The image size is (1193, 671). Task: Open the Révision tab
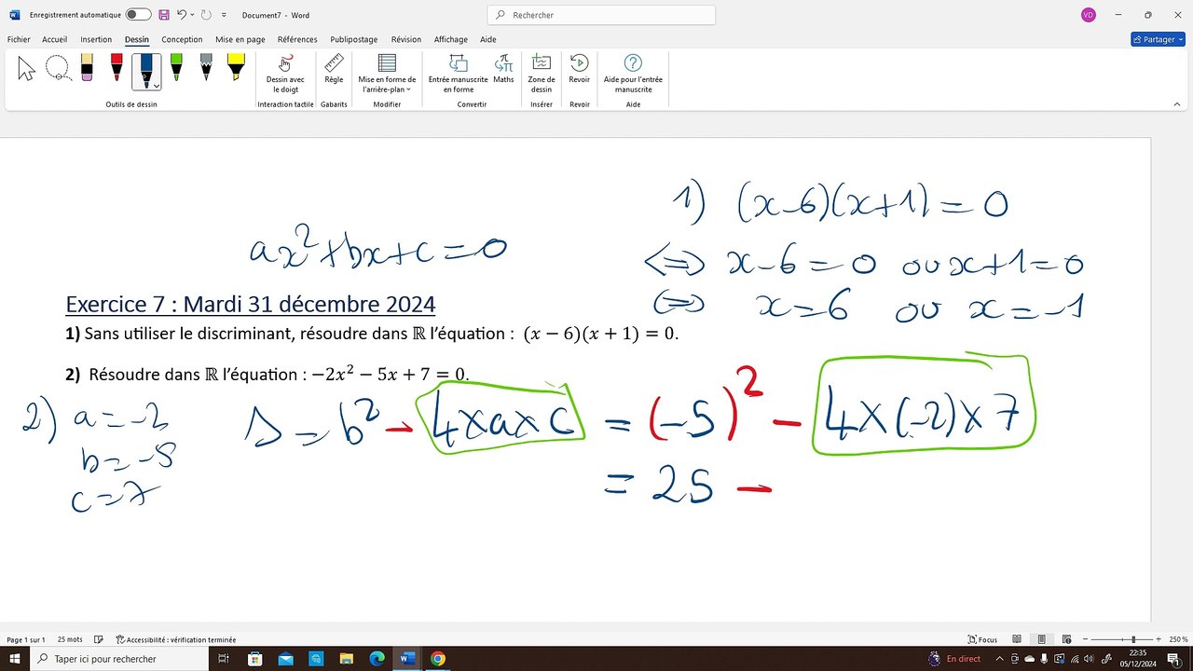406,39
